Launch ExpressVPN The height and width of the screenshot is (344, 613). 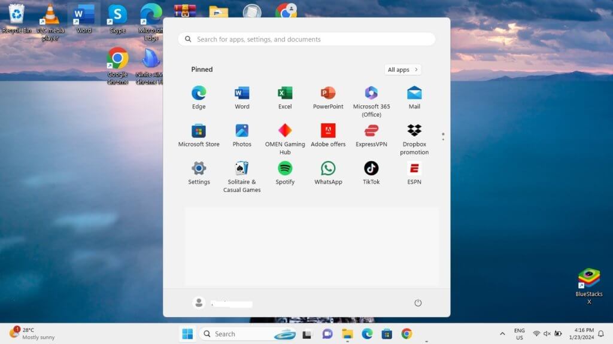(371, 135)
